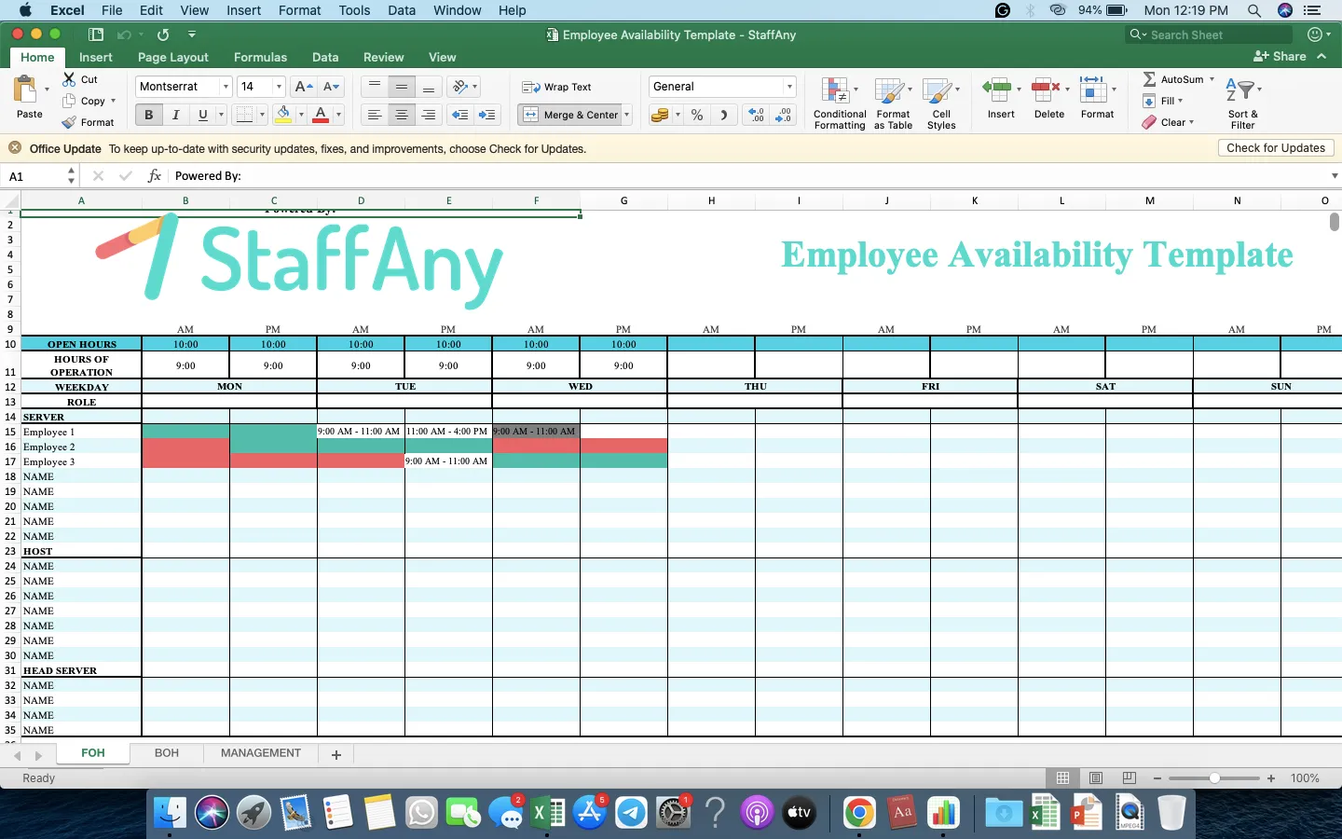Open the Page Layout ribbon tab
Viewport: 1342px width, 839px height.
click(173, 57)
